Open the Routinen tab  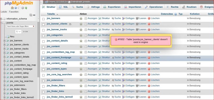[x=189, y=7]
